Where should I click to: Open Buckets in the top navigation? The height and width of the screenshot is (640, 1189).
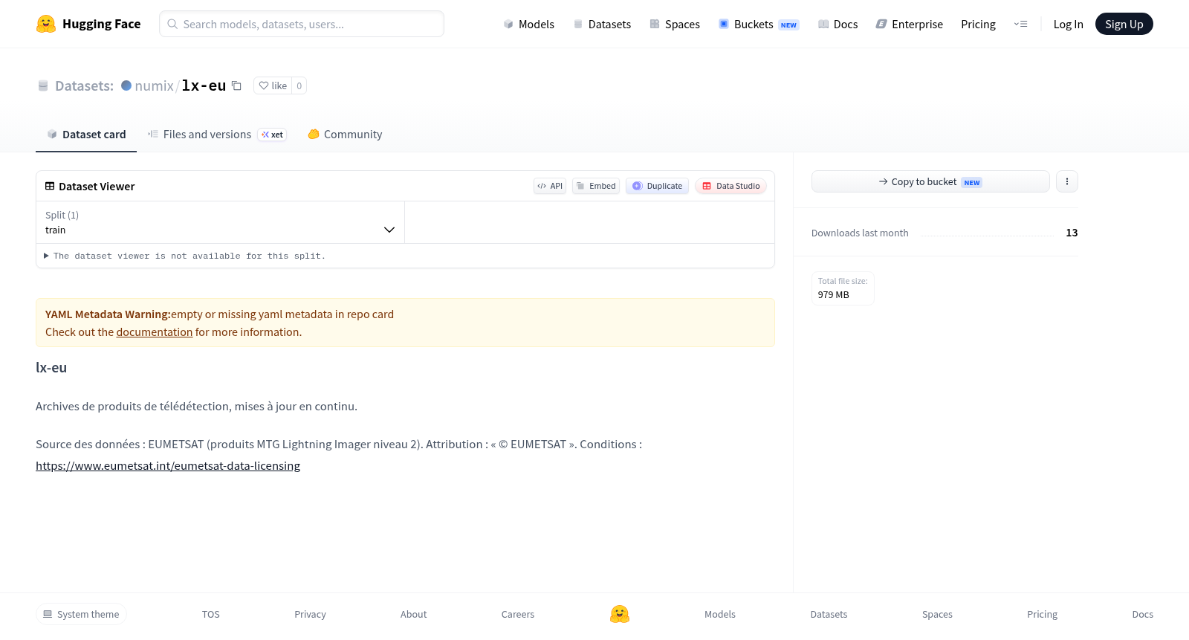click(x=758, y=24)
